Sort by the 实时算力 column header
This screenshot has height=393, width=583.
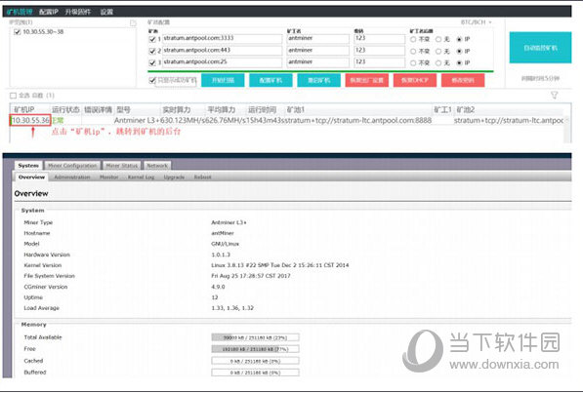click(x=176, y=109)
